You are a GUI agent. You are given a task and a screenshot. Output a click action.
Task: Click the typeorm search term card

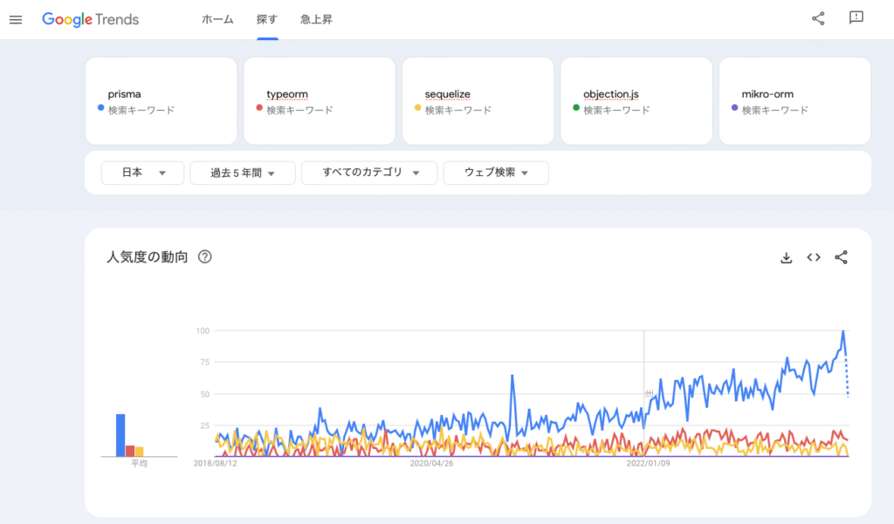320,101
